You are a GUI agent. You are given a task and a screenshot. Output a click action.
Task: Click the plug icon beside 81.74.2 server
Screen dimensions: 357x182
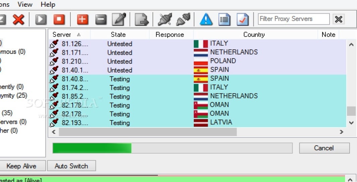[x=54, y=88]
